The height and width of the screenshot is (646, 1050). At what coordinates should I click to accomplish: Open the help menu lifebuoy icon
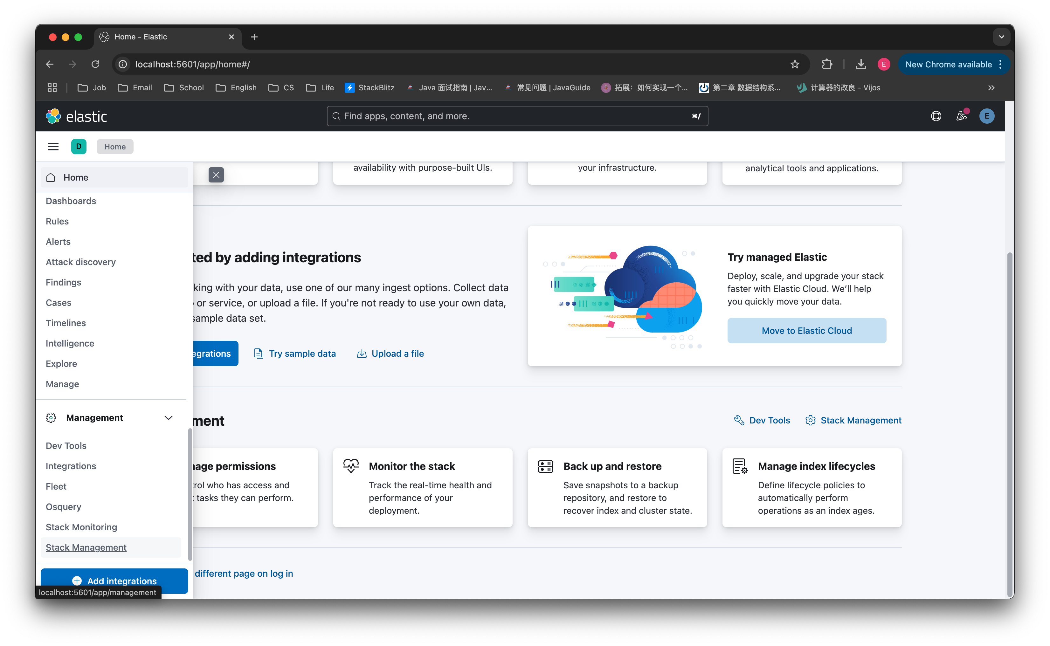(x=936, y=116)
